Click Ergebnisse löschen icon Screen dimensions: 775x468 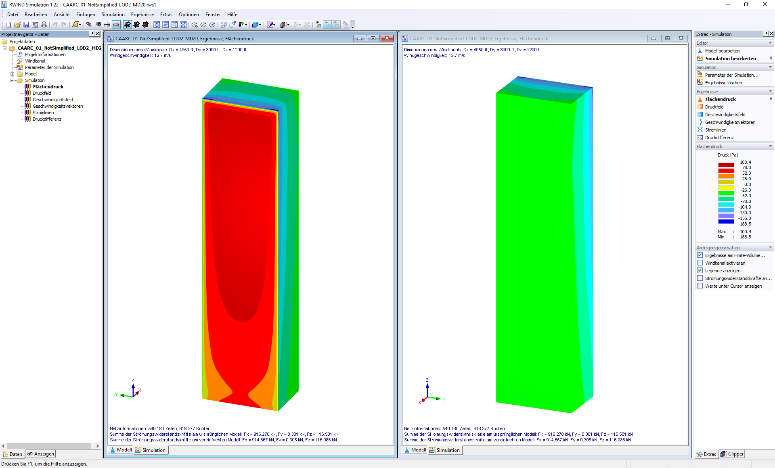click(x=700, y=83)
